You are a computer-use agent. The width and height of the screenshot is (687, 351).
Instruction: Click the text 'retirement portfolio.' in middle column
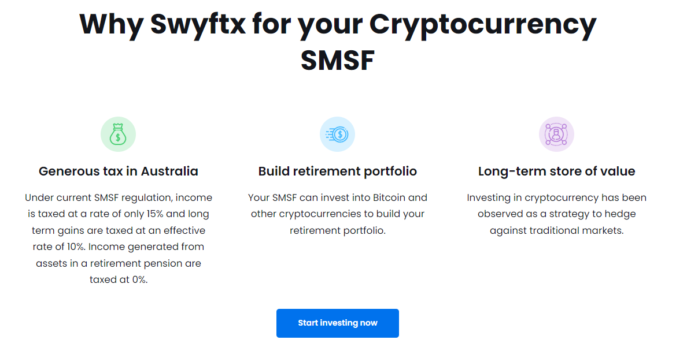click(x=337, y=231)
